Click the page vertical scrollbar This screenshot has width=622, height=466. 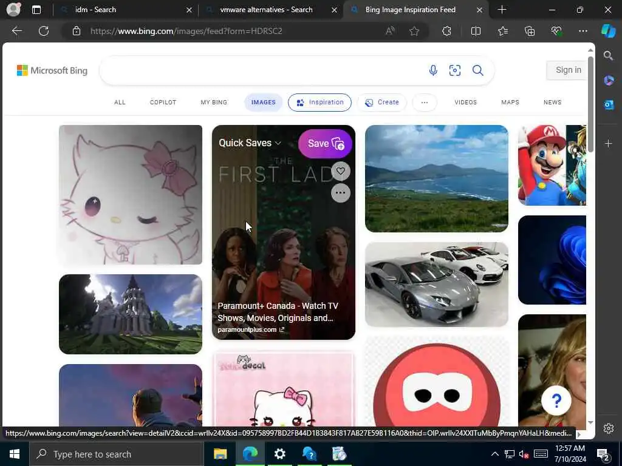[590, 104]
